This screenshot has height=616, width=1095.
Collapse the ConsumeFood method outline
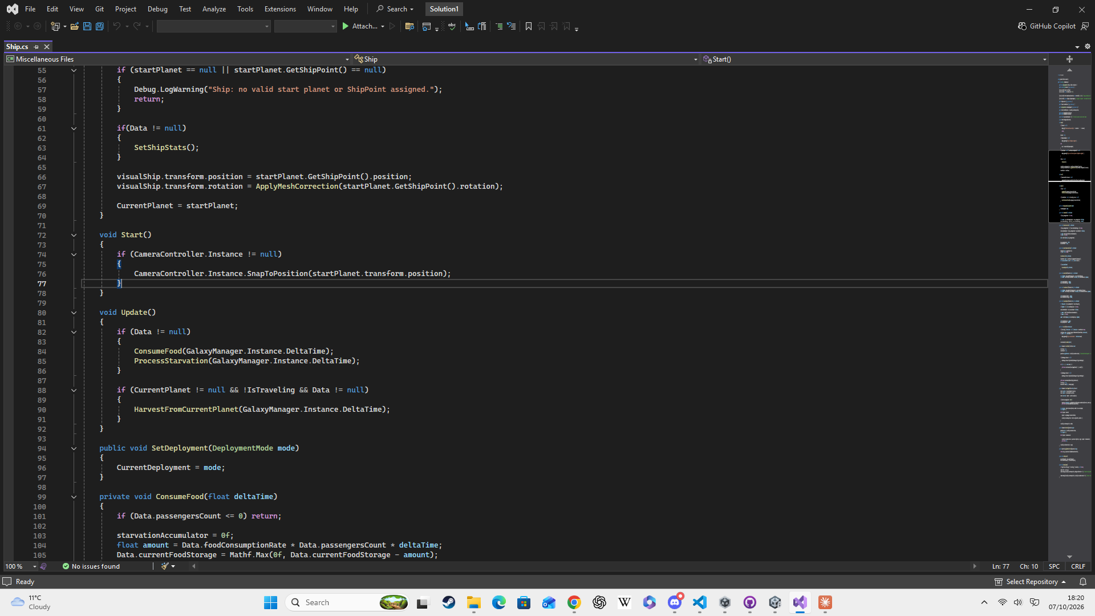(x=74, y=497)
